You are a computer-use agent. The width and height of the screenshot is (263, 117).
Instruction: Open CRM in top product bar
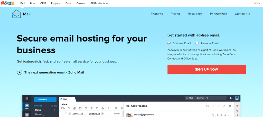point(43,3)
